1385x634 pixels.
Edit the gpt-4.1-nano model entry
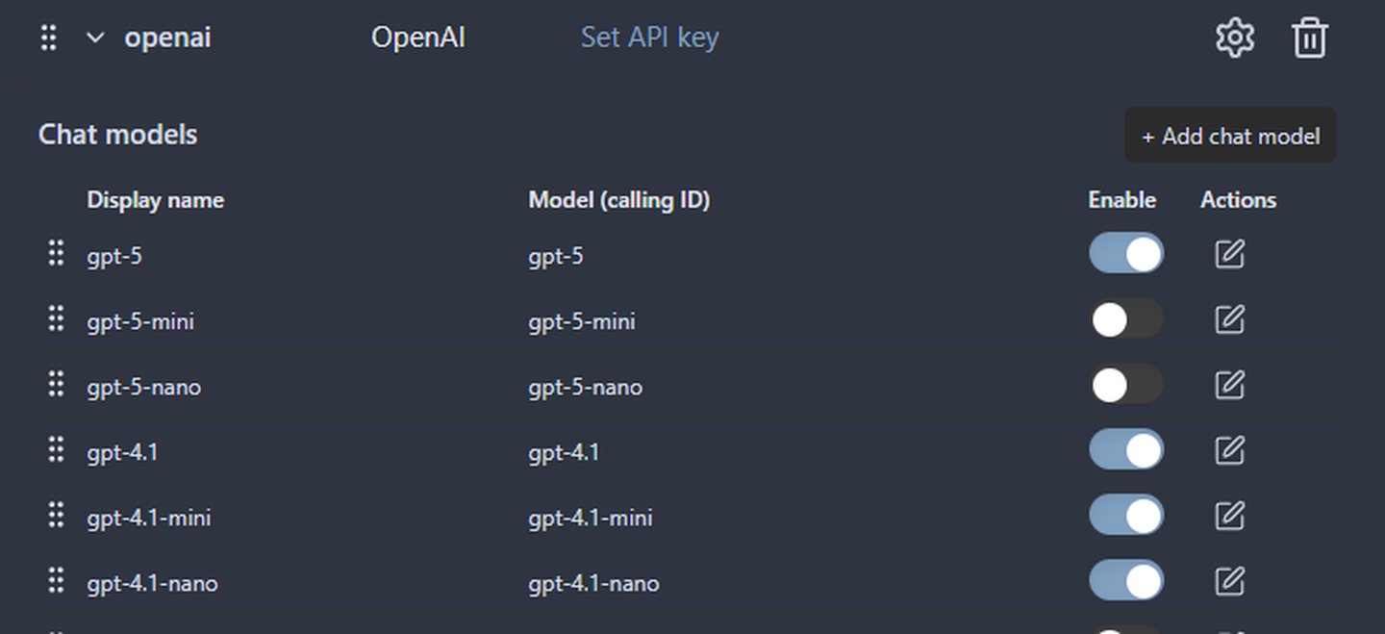(1229, 582)
